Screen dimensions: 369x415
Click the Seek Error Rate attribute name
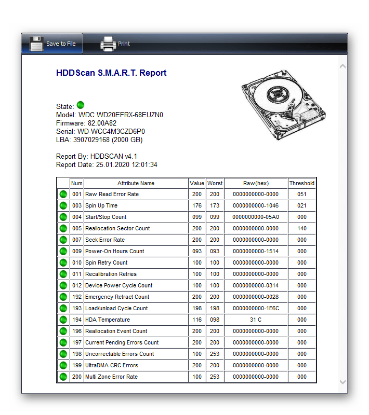coord(105,240)
